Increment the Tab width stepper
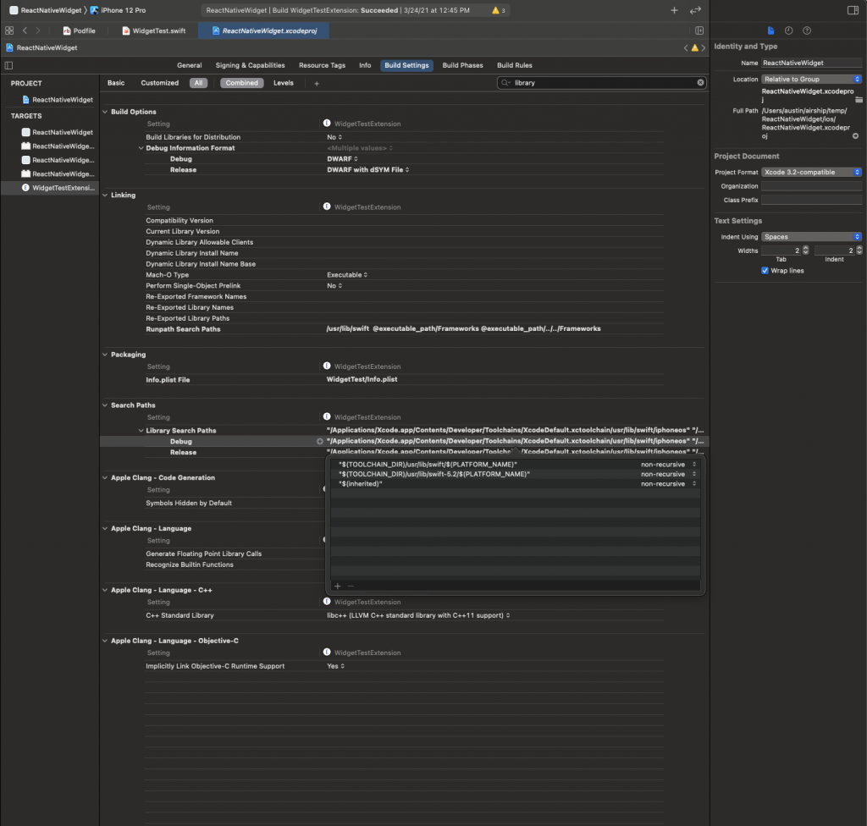 point(805,248)
